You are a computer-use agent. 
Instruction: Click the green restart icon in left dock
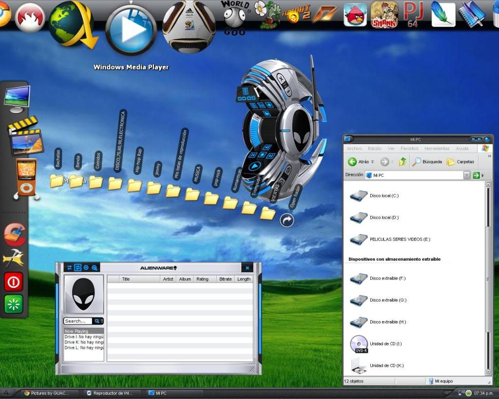pos(14,304)
